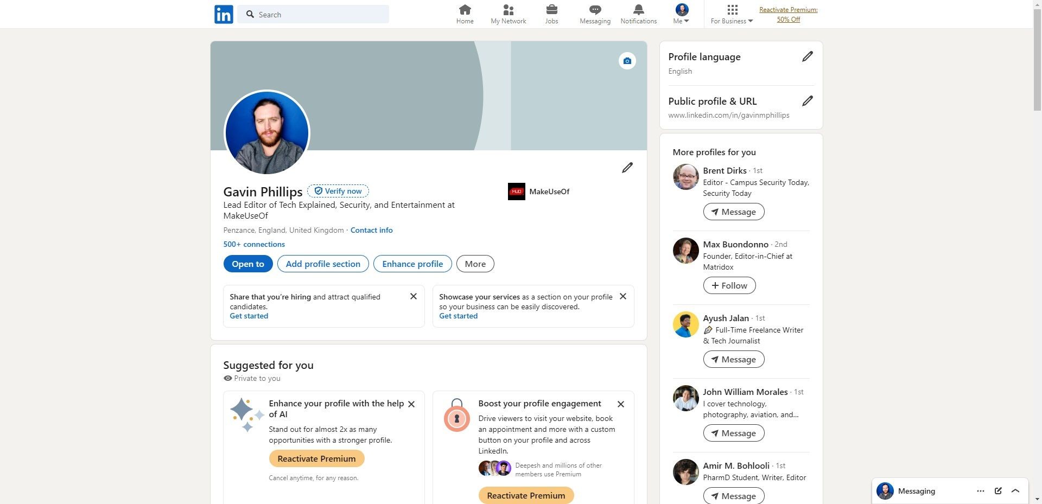
Task: Click the search magnifier icon
Action: point(250,15)
